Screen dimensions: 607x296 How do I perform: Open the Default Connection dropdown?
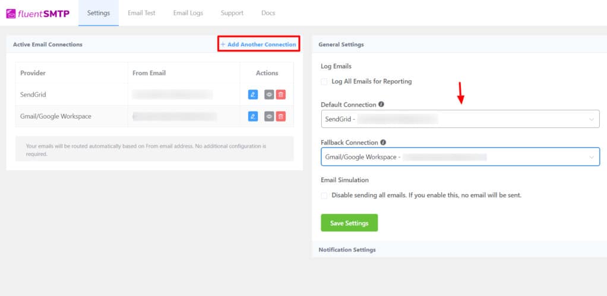coord(460,119)
